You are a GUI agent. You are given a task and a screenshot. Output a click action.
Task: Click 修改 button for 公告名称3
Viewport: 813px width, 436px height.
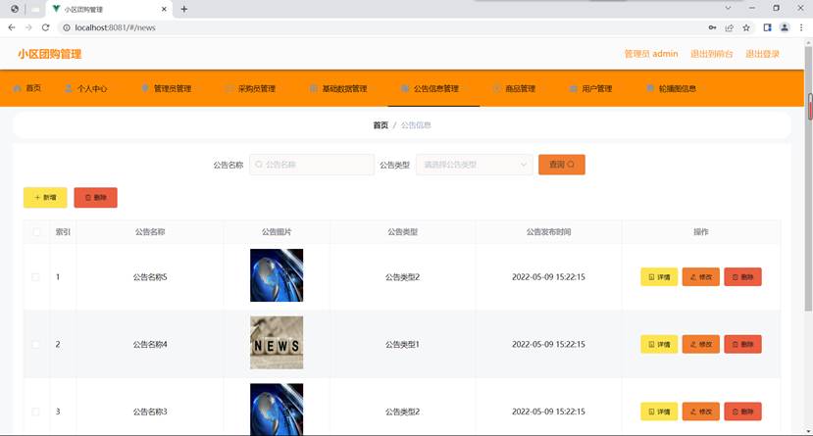pyautogui.click(x=701, y=412)
